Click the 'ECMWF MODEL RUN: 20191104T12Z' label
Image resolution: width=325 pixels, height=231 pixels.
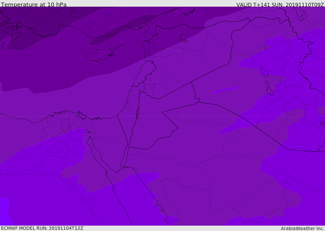coord(42,228)
